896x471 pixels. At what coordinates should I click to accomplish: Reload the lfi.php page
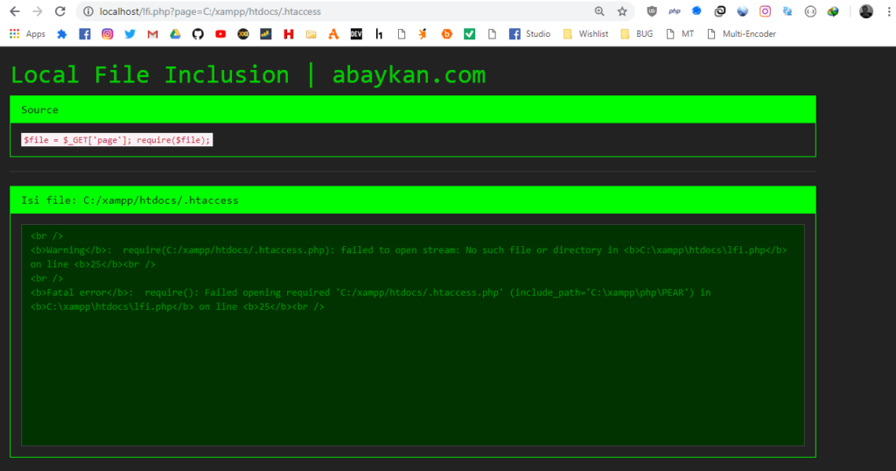click(60, 11)
